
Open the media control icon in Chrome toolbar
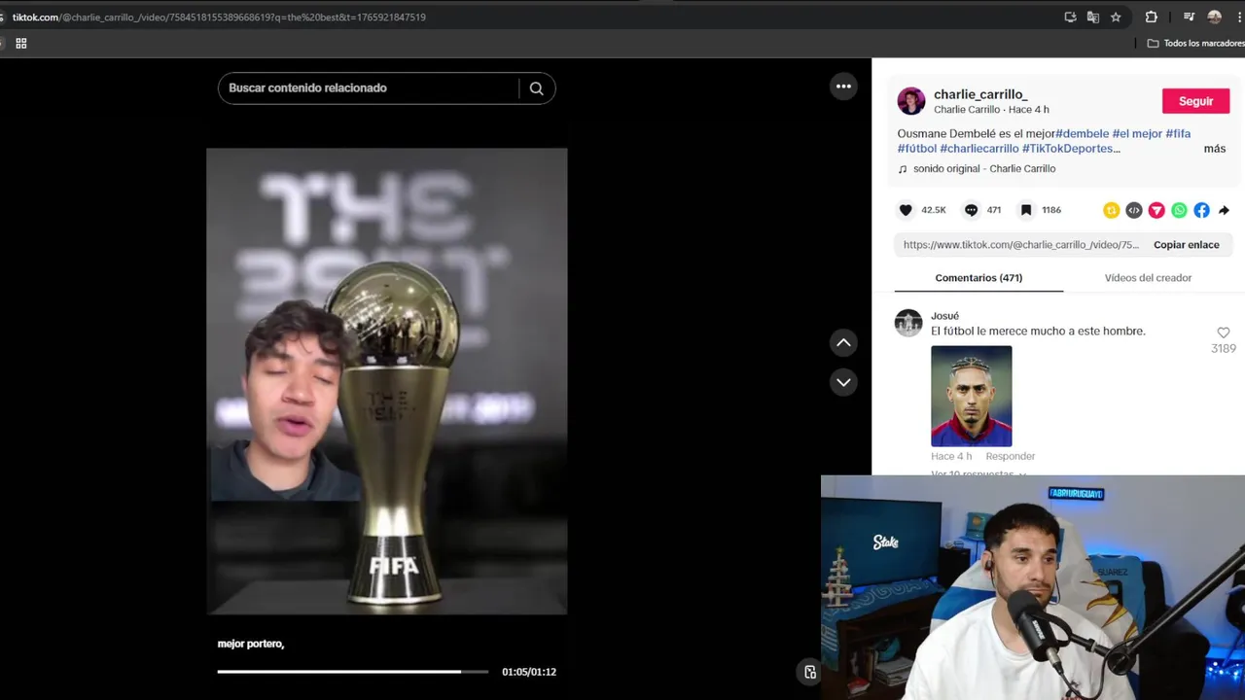[x=1189, y=17]
